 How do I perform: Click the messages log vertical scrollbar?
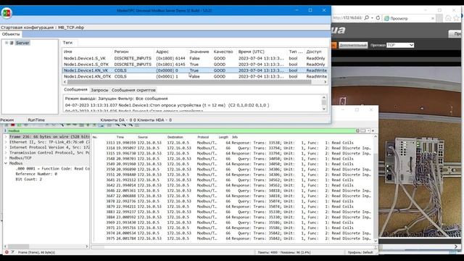click(324, 103)
